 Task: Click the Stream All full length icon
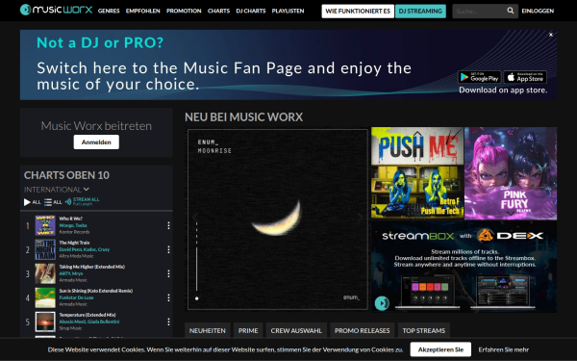[x=82, y=201]
